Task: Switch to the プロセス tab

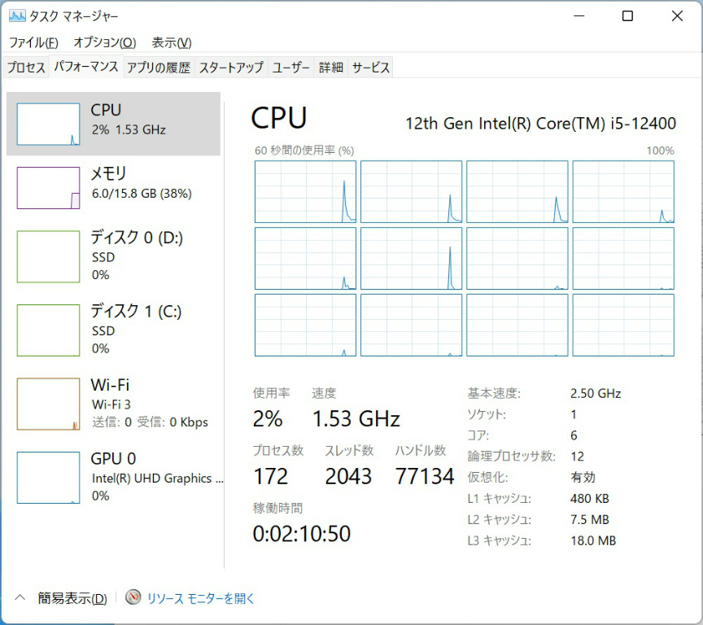Action: (26, 68)
